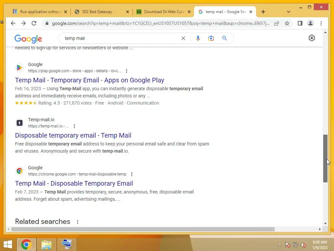334x251 pixels.
Task: Click the browser address bar URL
Action: tap(161, 23)
